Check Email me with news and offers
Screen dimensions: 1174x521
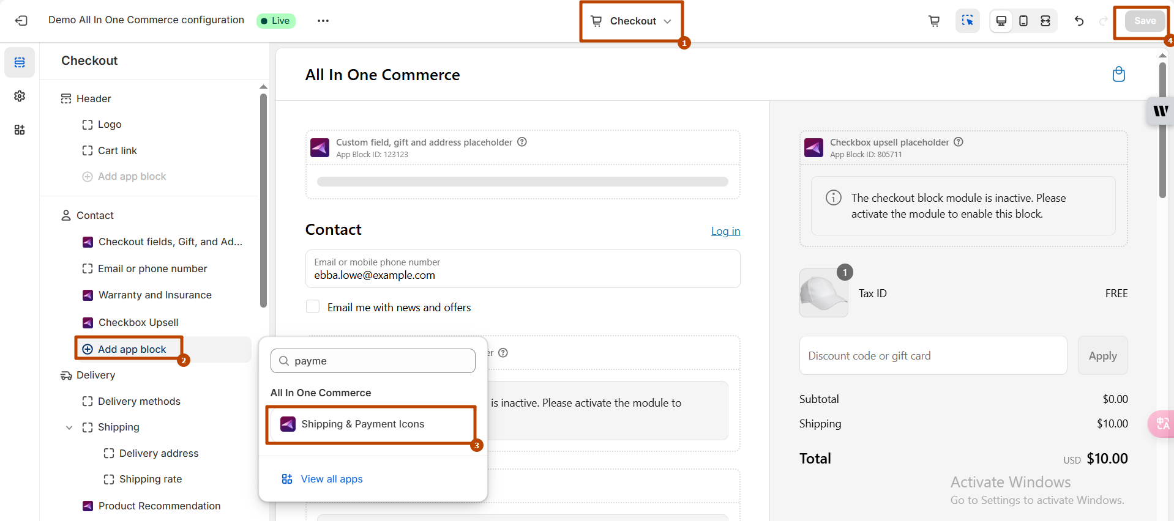point(313,307)
